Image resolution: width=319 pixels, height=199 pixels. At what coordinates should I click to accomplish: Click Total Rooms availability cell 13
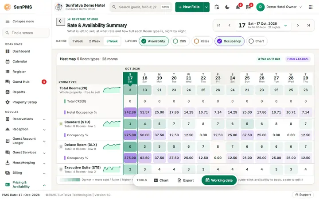[x=144, y=90]
